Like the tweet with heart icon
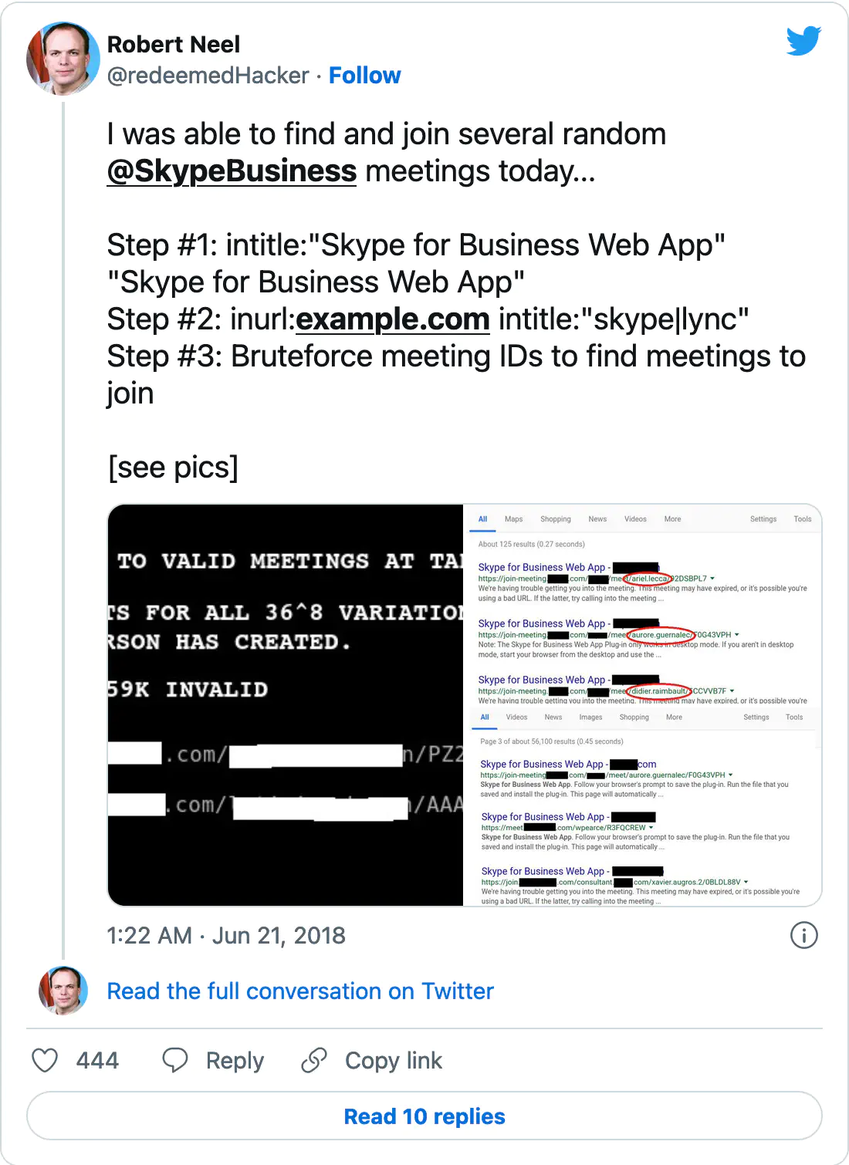 (45, 1060)
